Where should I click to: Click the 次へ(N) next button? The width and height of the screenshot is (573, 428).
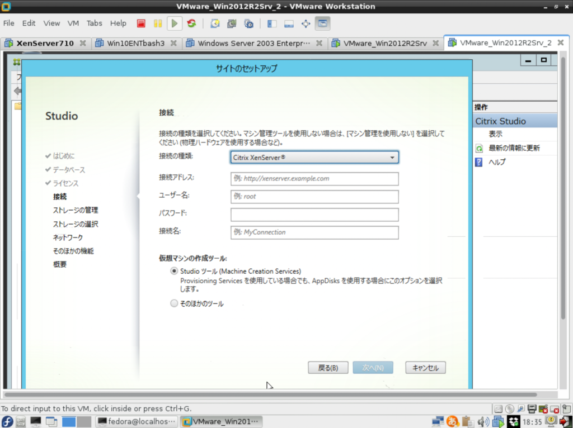pyautogui.click(x=373, y=368)
